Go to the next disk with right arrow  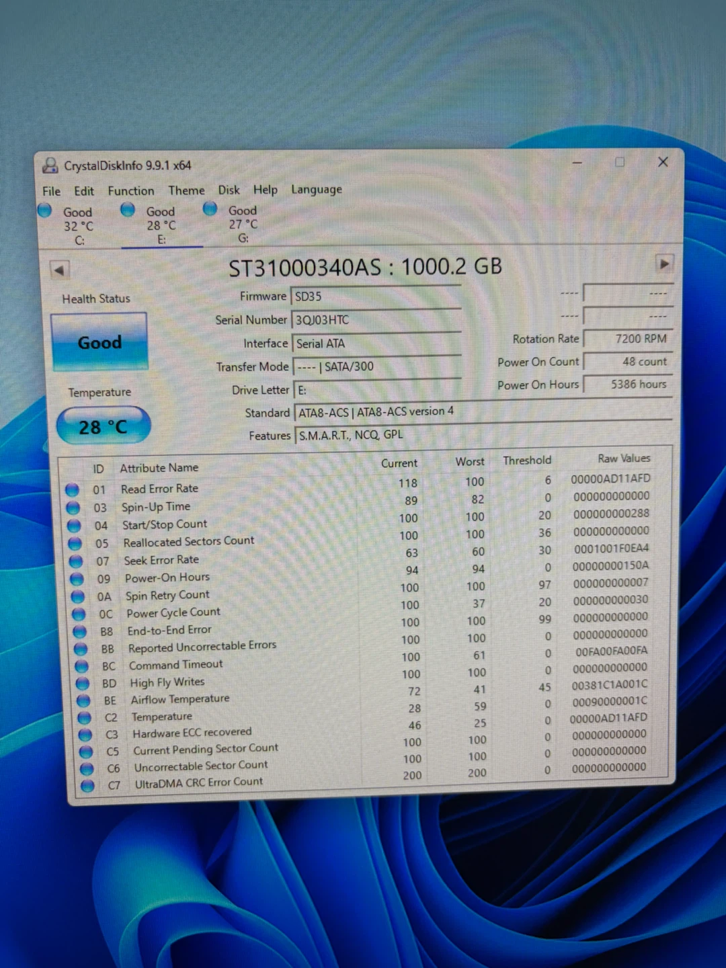pyautogui.click(x=664, y=264)
